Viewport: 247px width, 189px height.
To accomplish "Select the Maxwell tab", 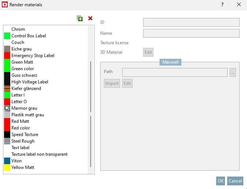I will (x=170, y=62).
